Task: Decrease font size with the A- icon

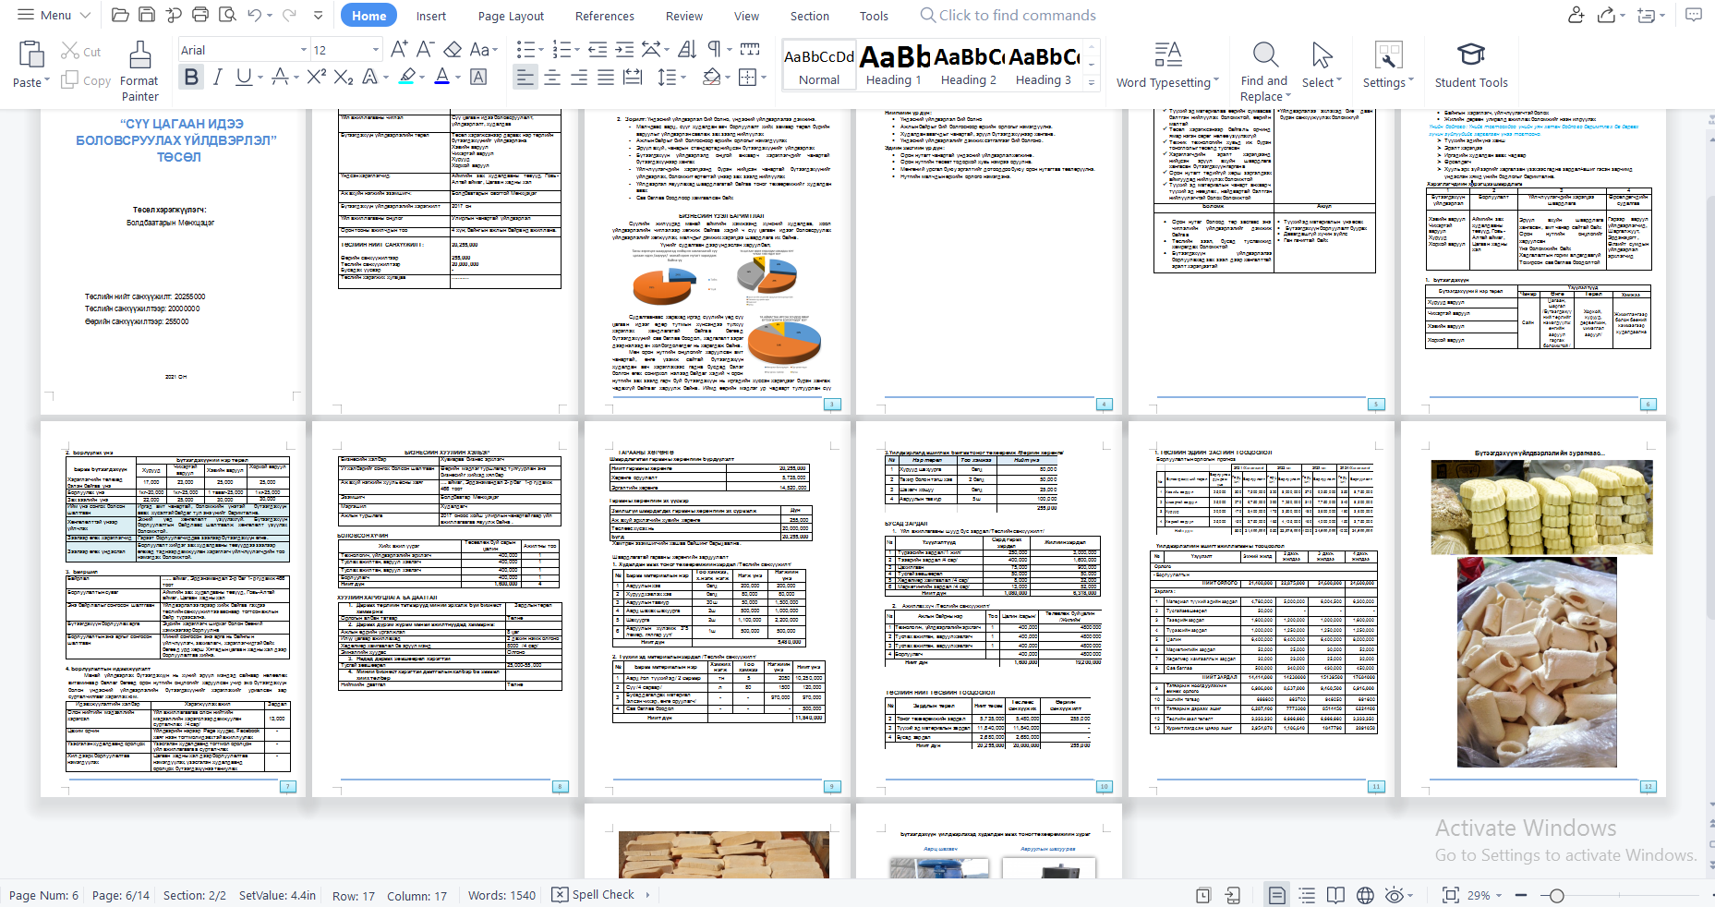Action: pos(425,49)
